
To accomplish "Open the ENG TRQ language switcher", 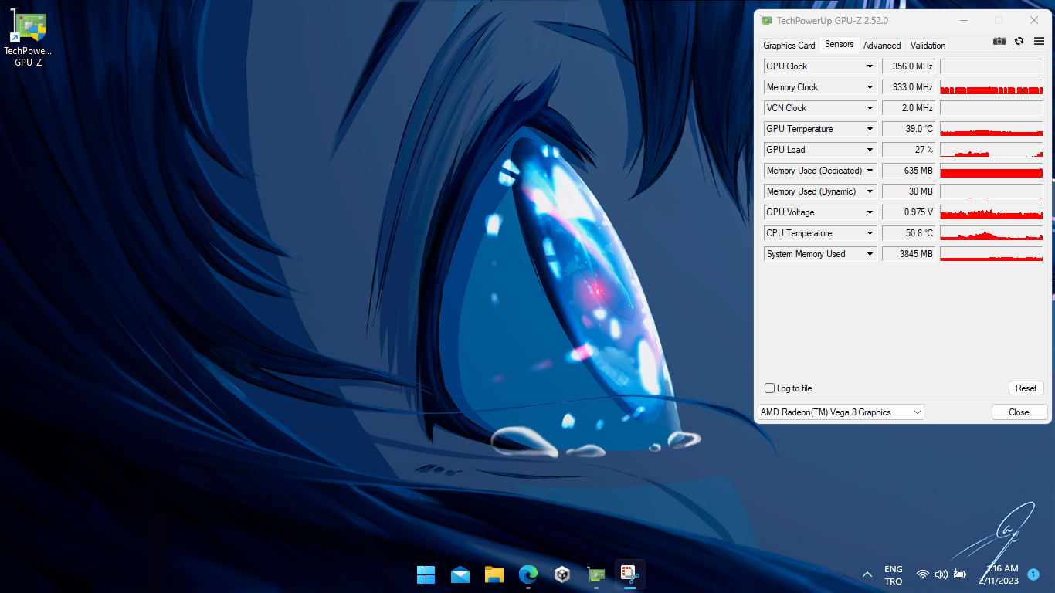I will [894, 575].
